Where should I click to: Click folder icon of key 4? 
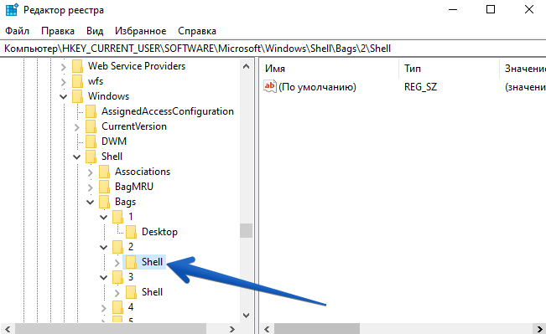117,307
